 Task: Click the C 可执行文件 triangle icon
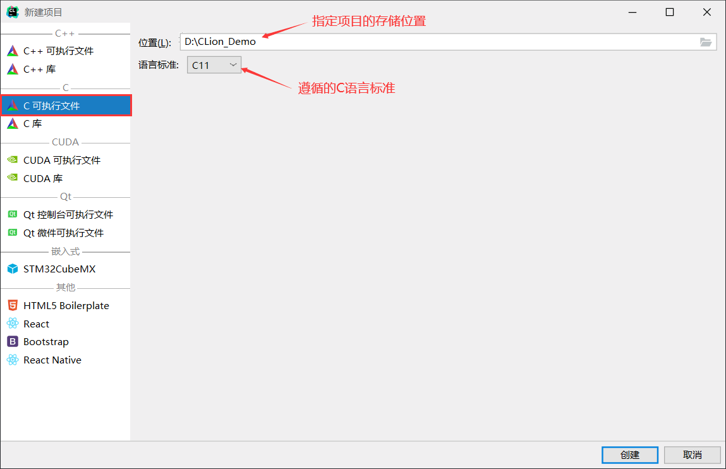(13, 106)
